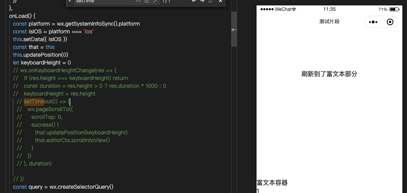The height and width of the screenshot is (193, 407).
Task: Click the this.updatePosition(0) line
Action: click(x=40, y=55)
